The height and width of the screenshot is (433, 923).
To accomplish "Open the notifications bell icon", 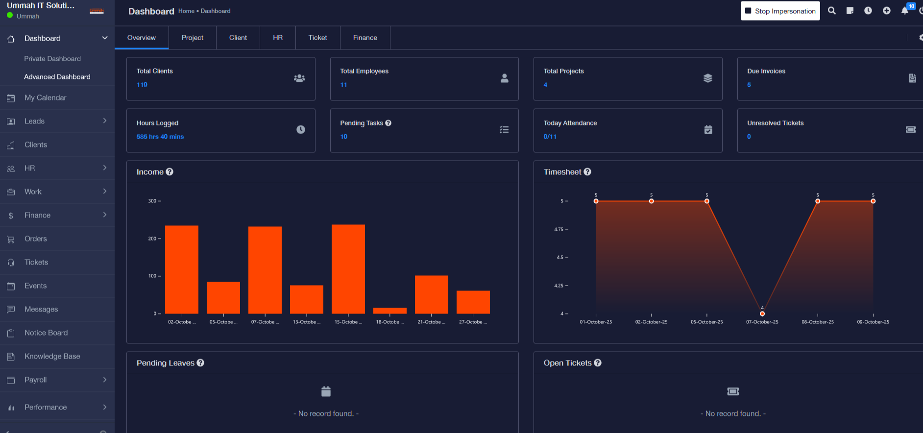I will click(x=905, y=11).
